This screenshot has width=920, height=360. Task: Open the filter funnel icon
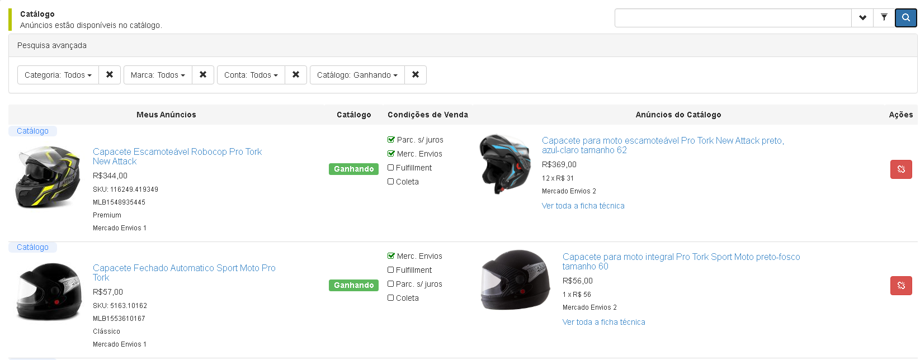pyautogui.click(x=884, y=18)
